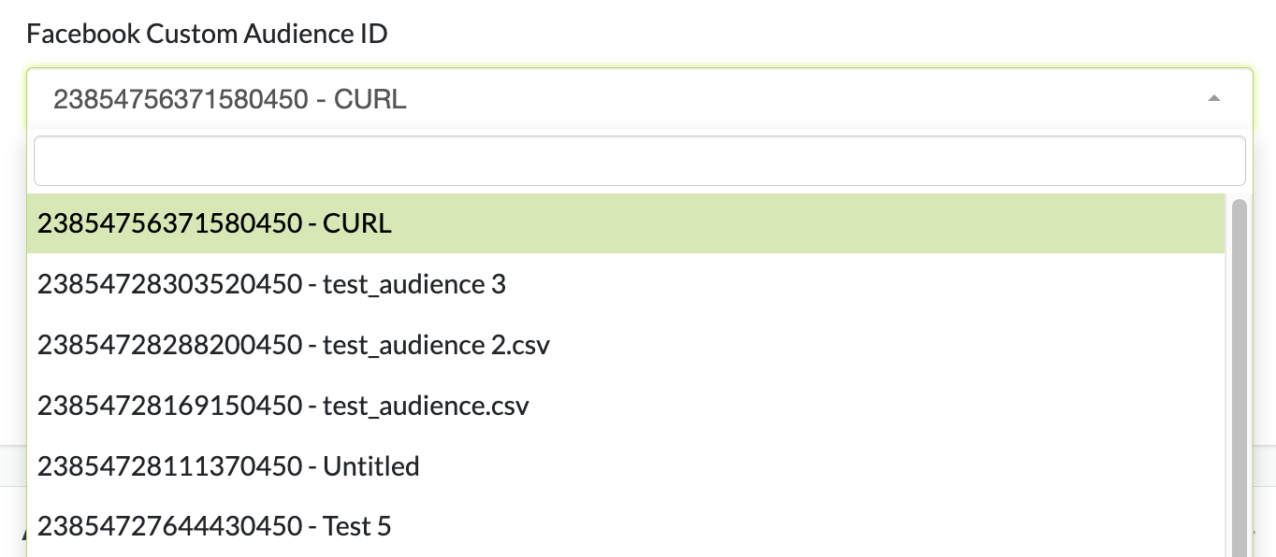
Task: Choose the test_audience 3 option
Action: [x=271, y=284]
